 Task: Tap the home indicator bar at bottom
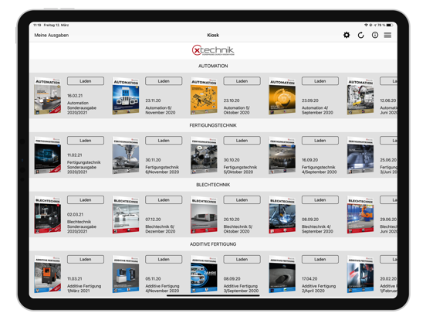(213, 295)
